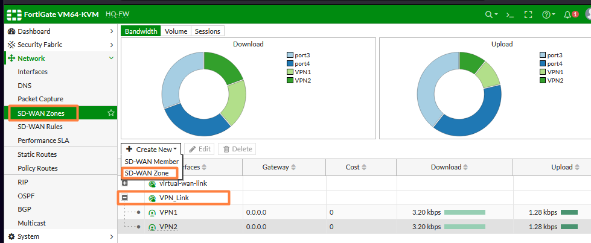Click the Delete button
This screenshot has height=243, width=591.
[237, 149]
